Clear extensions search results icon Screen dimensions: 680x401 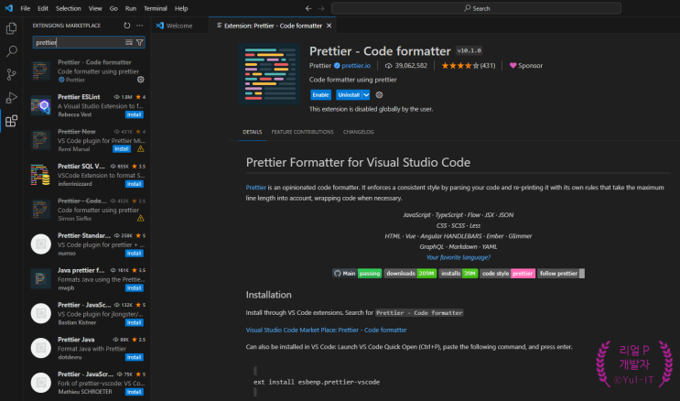click(129, 42)
